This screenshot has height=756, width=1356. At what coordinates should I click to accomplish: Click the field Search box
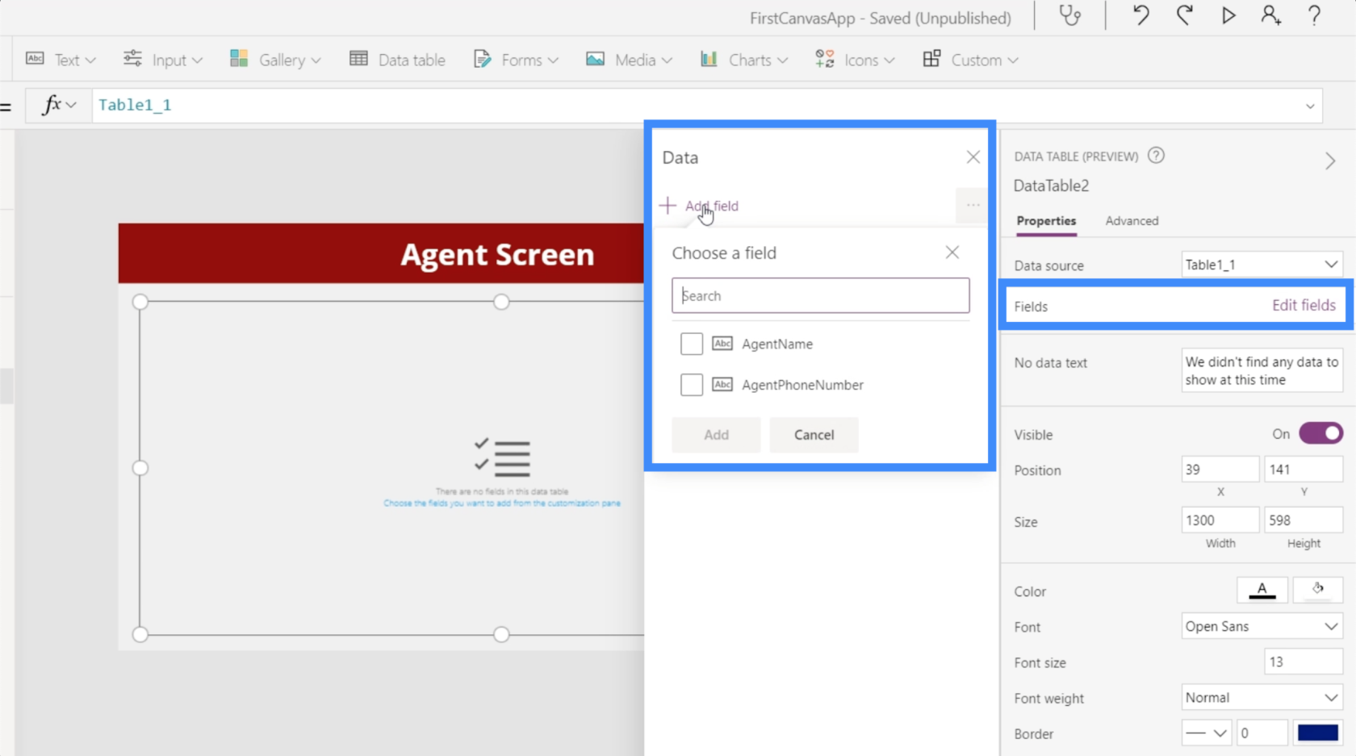point(820,295)
